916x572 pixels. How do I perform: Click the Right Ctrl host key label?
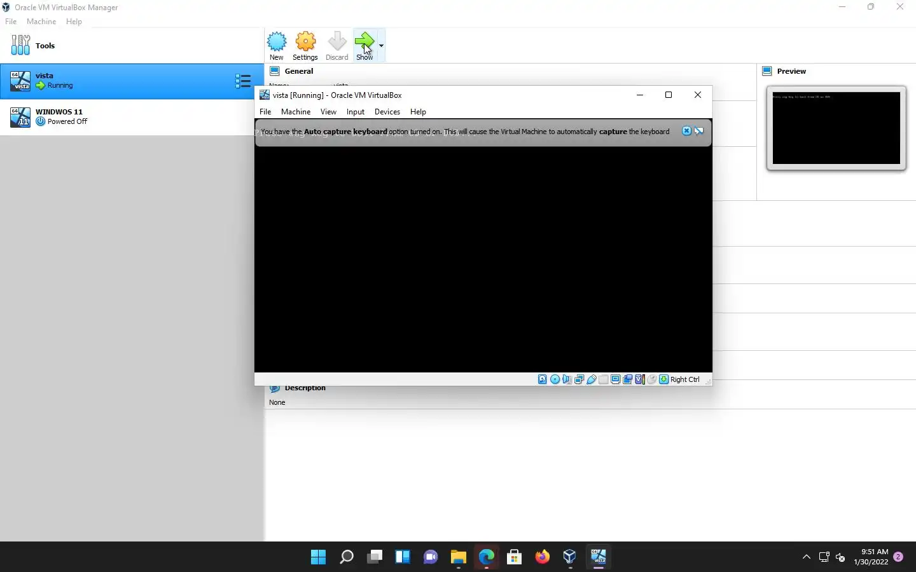tap(685, 379)
